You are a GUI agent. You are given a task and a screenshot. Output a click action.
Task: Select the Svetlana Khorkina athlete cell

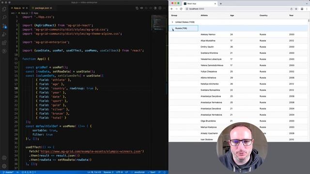(209, 53)
